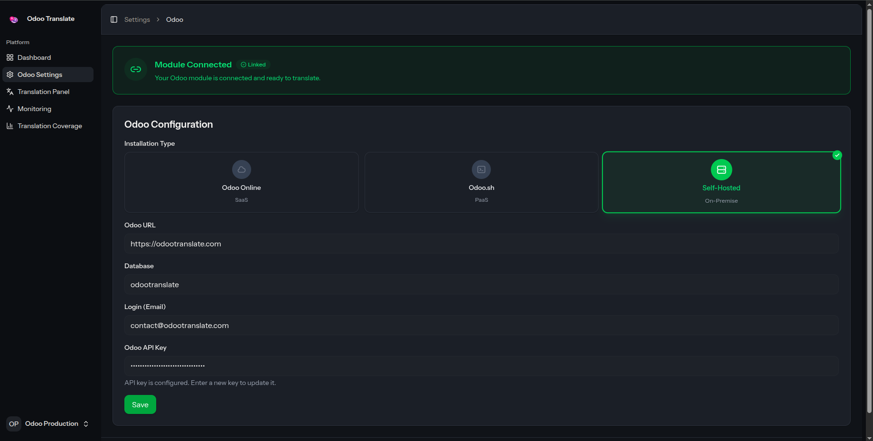Click the Dashboard grid icon

click(x=10, y=57)
